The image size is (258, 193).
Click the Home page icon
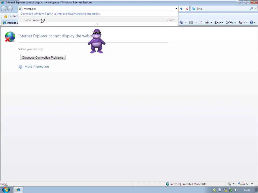tap(181, 22)
